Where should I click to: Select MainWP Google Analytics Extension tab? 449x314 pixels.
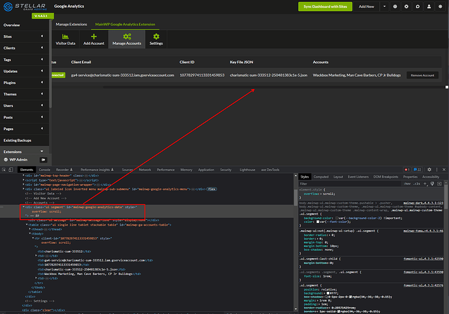[x=125, y=24]
